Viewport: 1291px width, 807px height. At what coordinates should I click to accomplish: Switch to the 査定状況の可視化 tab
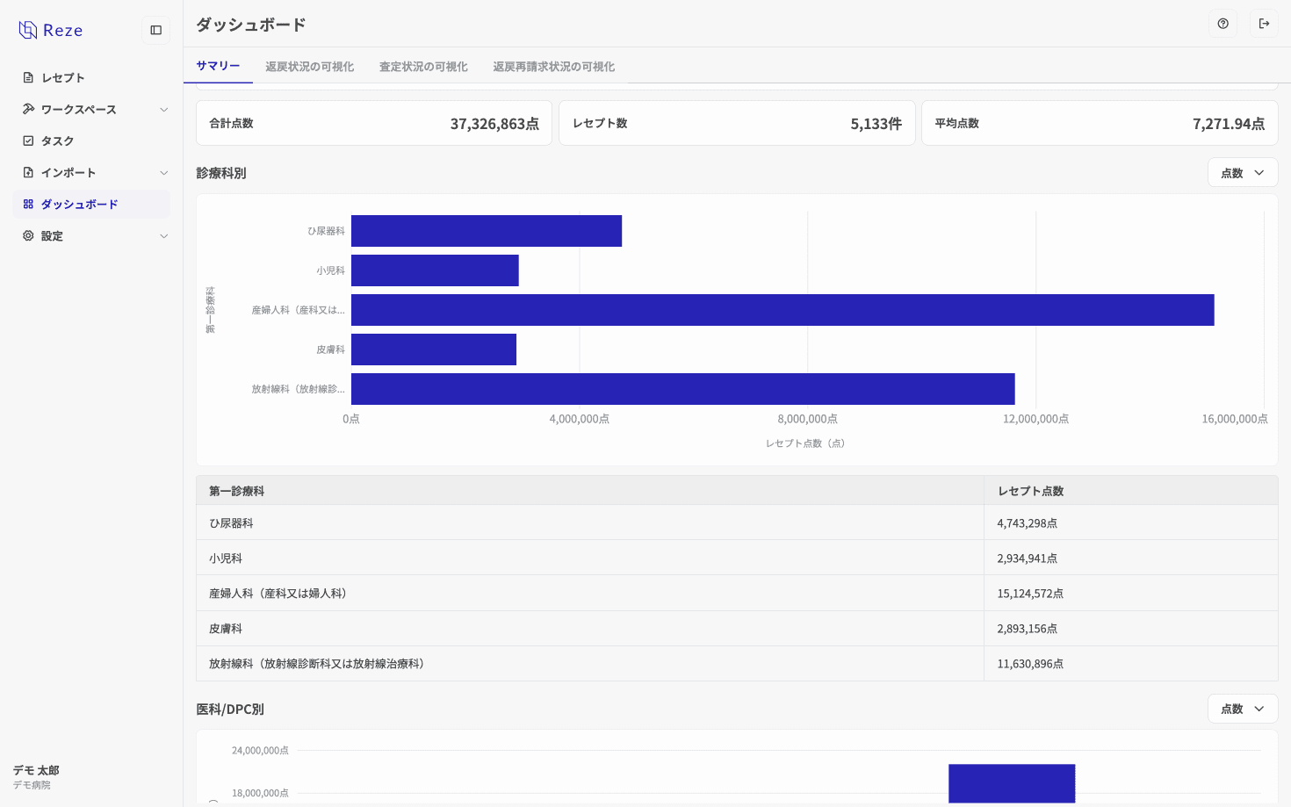click(423, 67)
